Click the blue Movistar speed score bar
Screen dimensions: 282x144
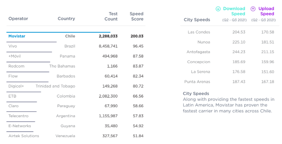click(x=58, y=32)
